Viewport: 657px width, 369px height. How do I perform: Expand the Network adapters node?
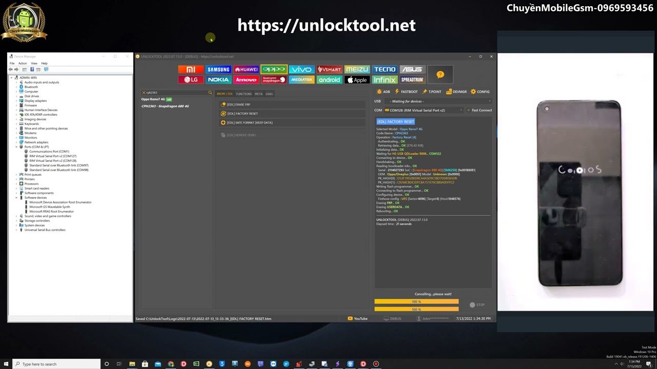pyautogui.click(x=16, y=142)
